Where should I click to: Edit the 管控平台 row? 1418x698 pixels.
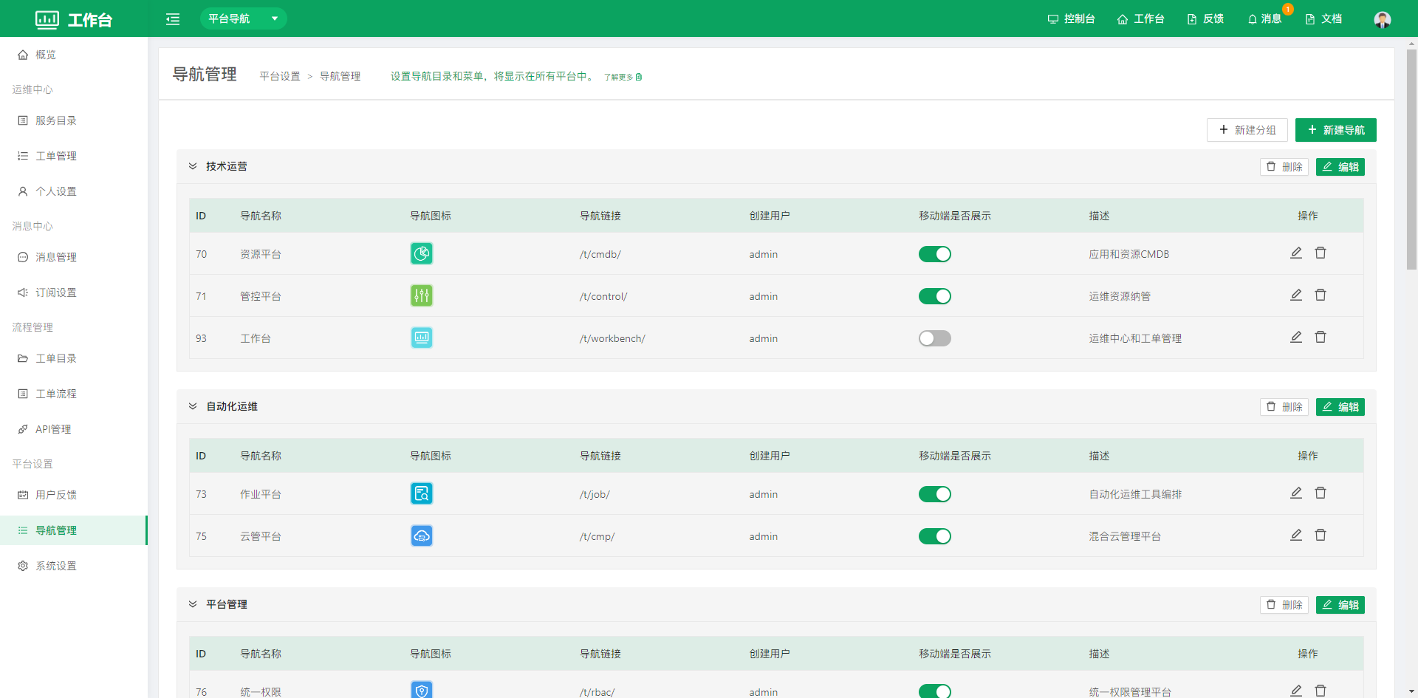(x=1296, y=295)
